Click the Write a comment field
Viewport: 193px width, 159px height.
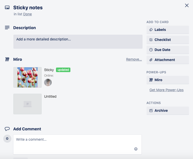tap(73, 140)
